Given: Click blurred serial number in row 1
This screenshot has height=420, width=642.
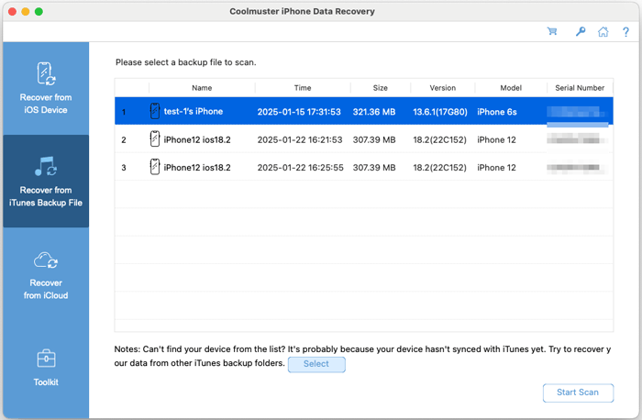Looking at the screenshot, I should 577,112.
